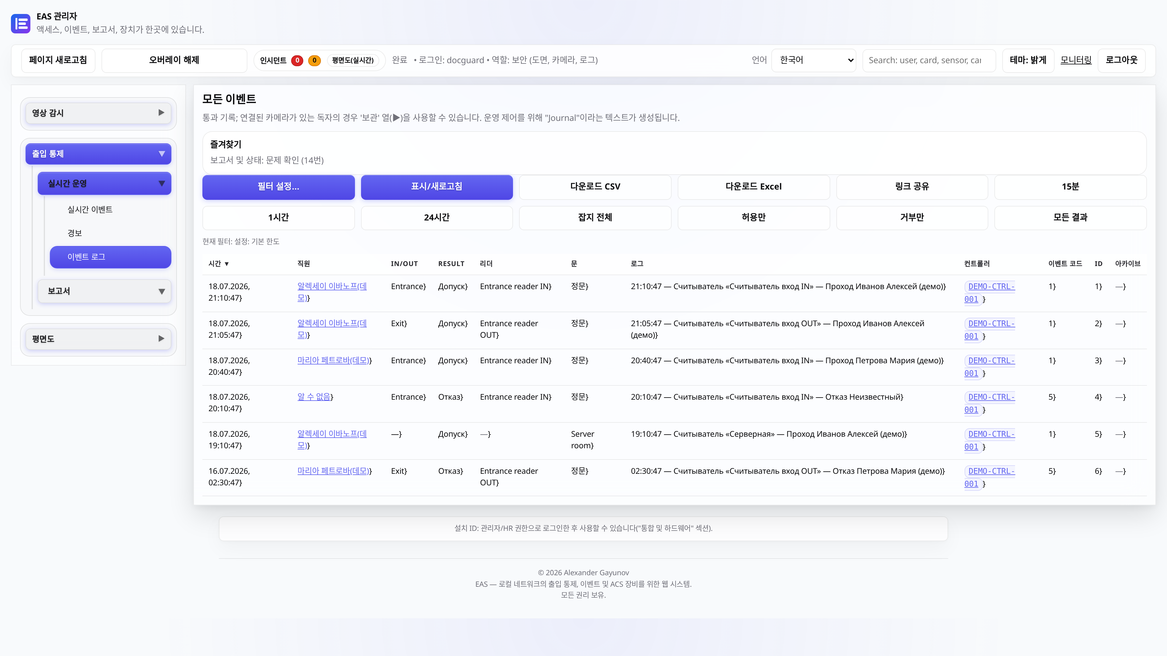The height and width of the screenshot is (656, 1167).
Task: Click the orange incident counter badge
Action: point(315,60)
